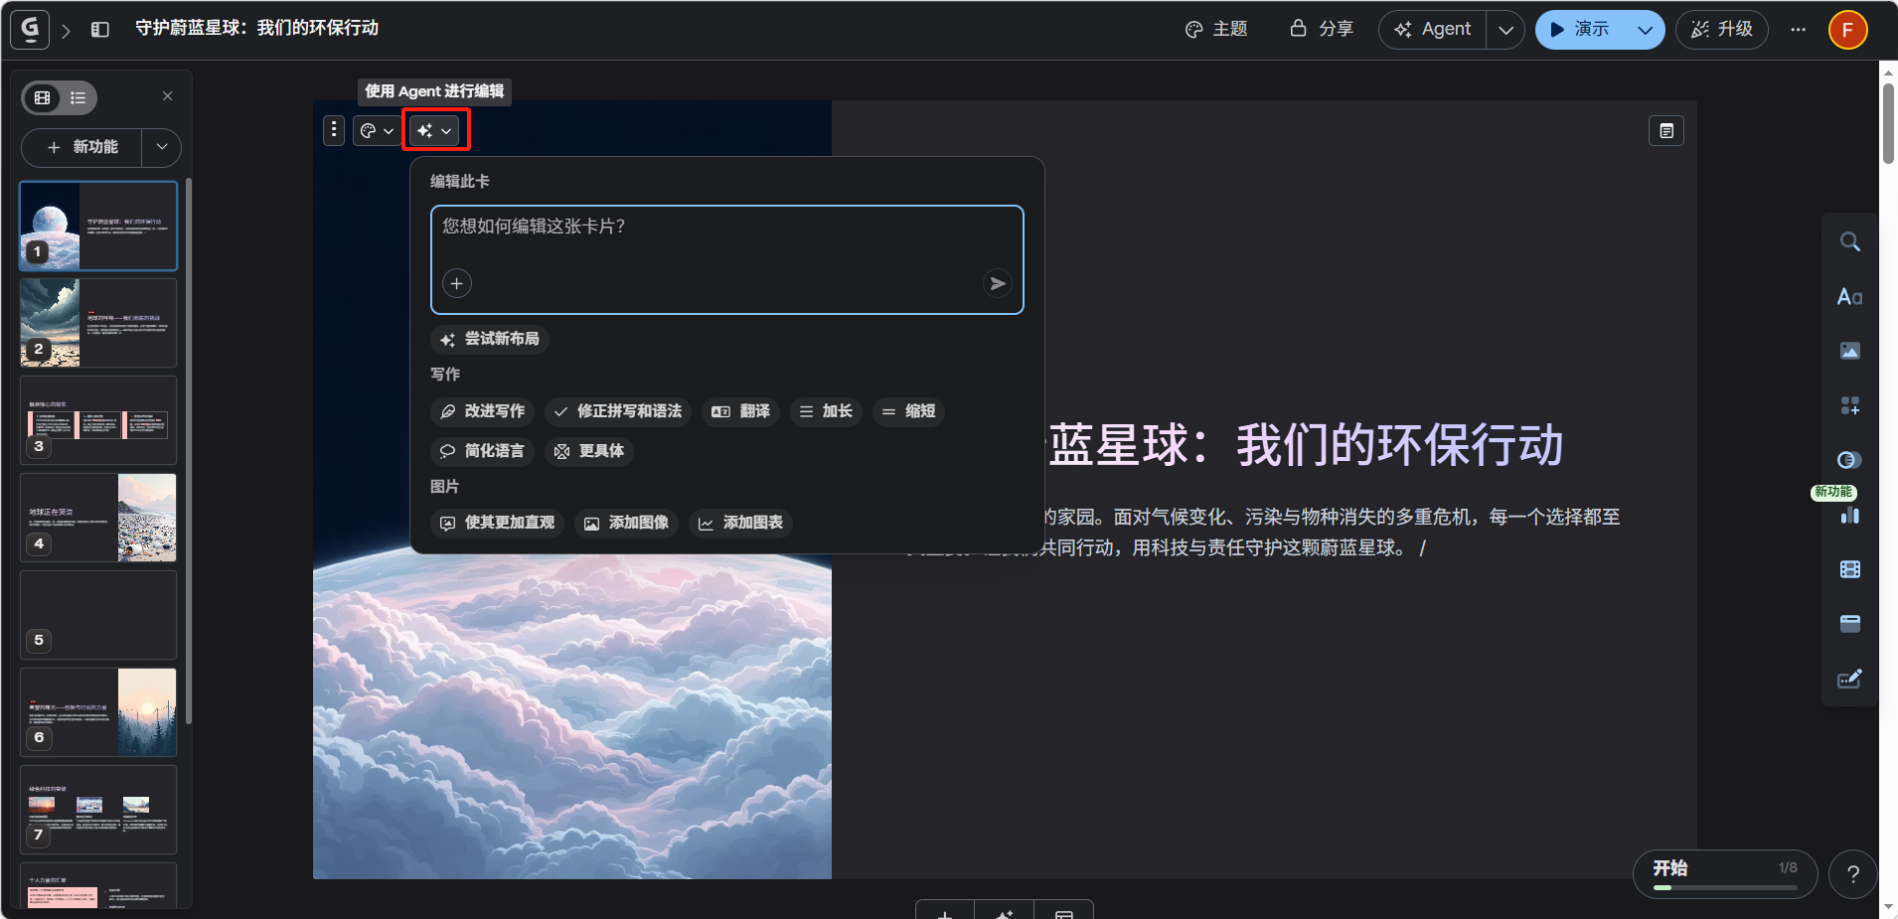The width and height of the screenshot is (1898, 919).
Task: Click the plus attachment icon in the prompt box
Action: [457, 283]
